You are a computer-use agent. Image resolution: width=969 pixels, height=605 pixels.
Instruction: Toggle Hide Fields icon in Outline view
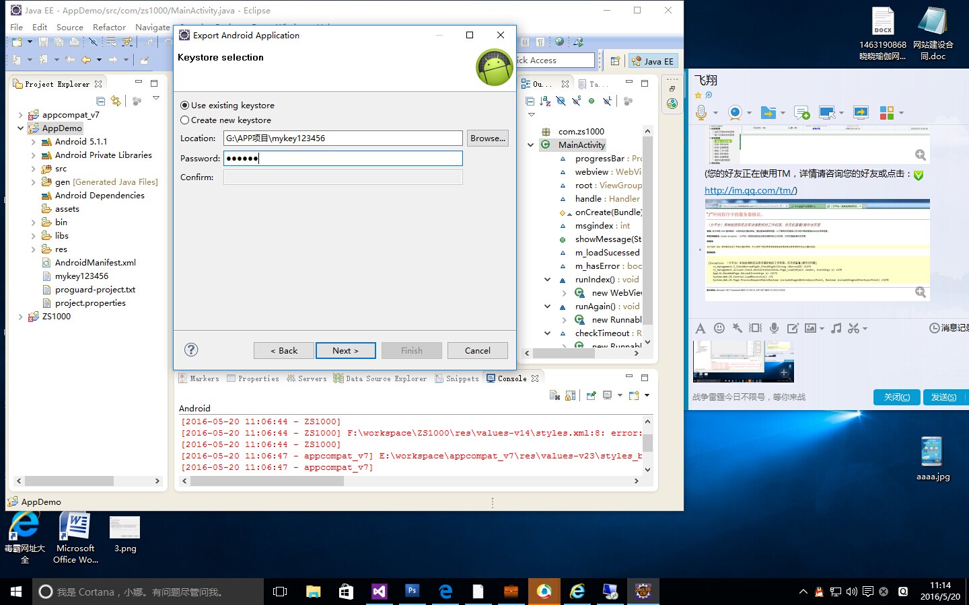pyautogui.click(x=561, y=101)
